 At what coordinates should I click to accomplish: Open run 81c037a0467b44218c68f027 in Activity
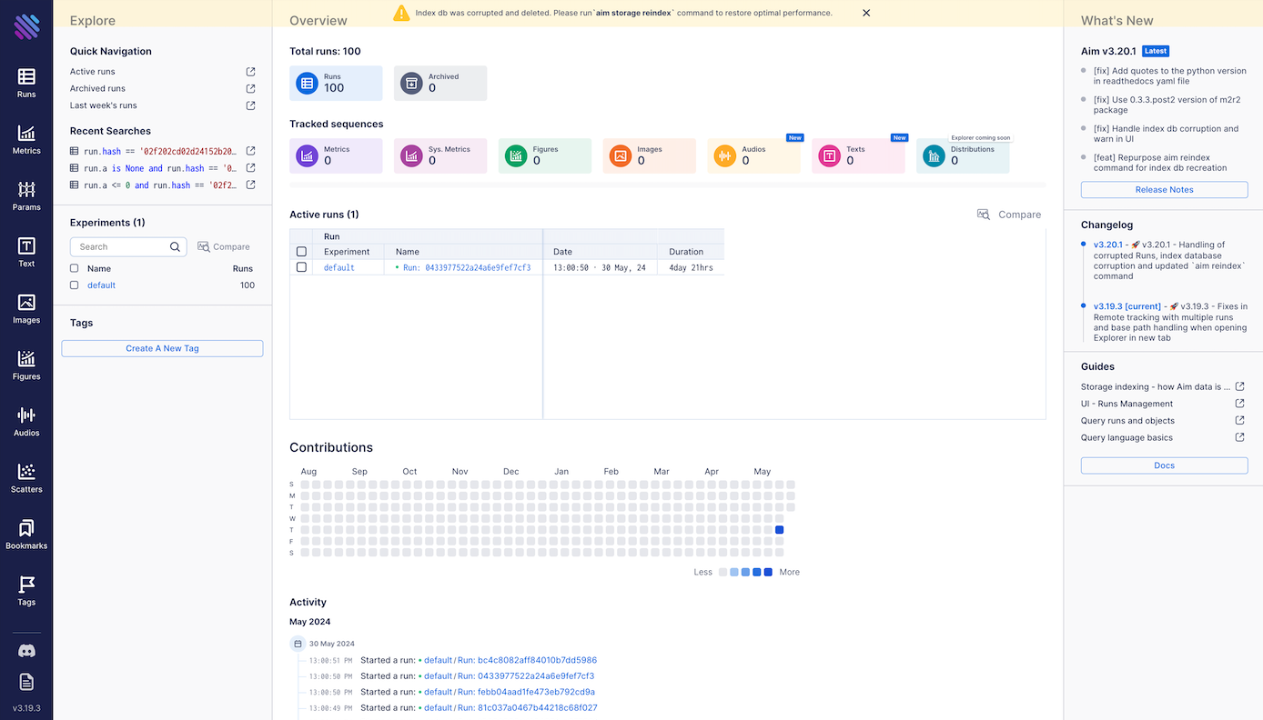tap(527, 707)
